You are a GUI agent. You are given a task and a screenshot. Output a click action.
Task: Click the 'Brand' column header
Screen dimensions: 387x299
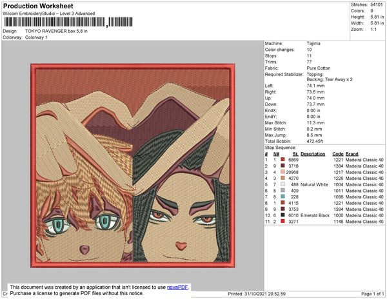point(352,154)
